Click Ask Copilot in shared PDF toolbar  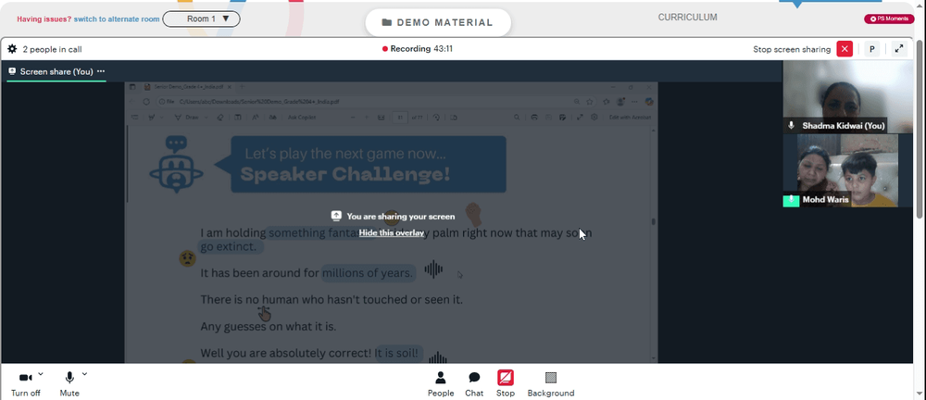(x=302, y=117)
